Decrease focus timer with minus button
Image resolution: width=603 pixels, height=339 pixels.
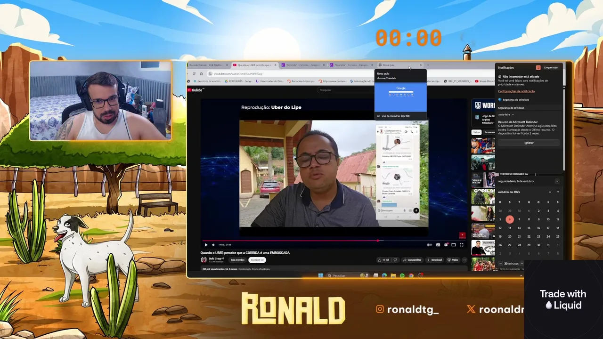click(500, 264)
